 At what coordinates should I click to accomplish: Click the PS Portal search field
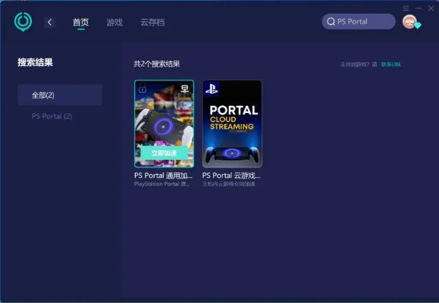coord(359,21)
